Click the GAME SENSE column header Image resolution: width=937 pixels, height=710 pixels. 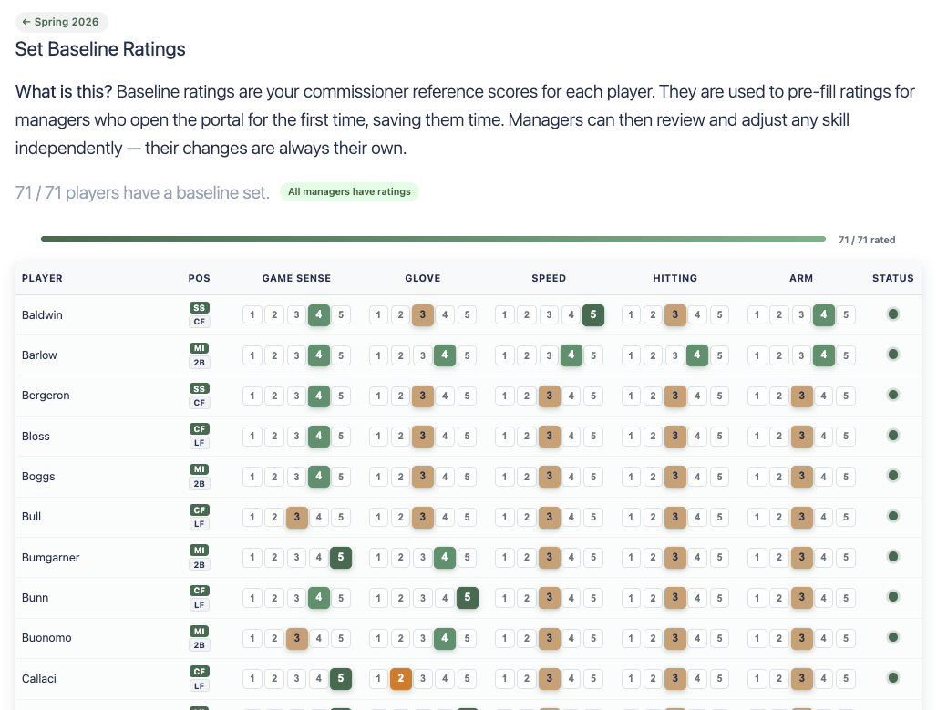(296, 278)
